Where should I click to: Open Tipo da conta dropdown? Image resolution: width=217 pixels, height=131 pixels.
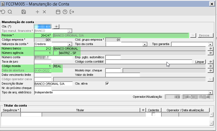click(145, 44)
